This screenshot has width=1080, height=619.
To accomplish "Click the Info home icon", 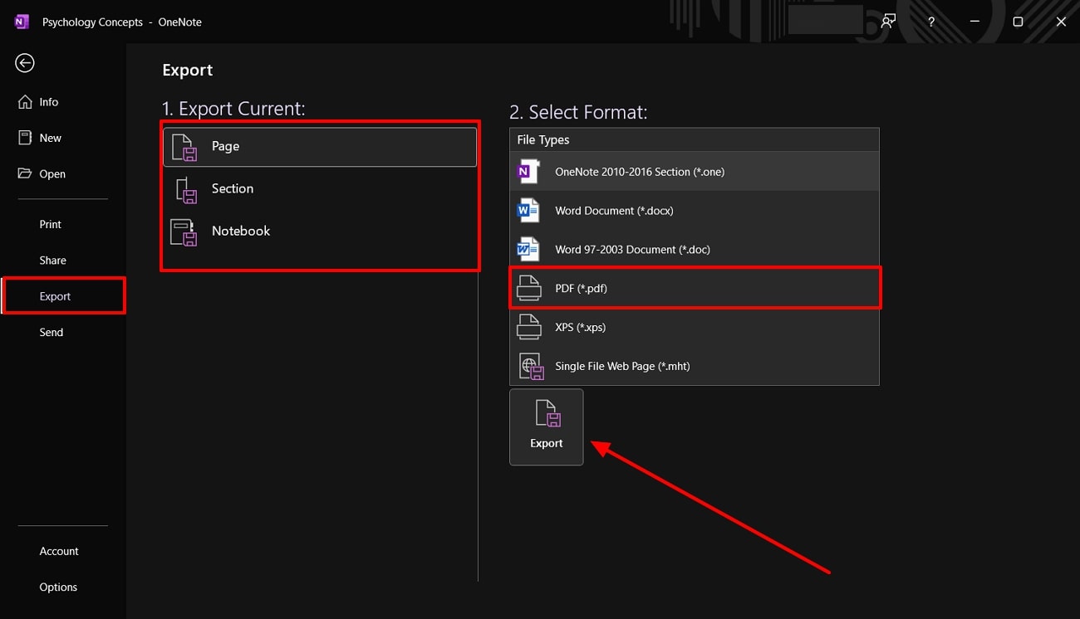I will coord(25,102).
